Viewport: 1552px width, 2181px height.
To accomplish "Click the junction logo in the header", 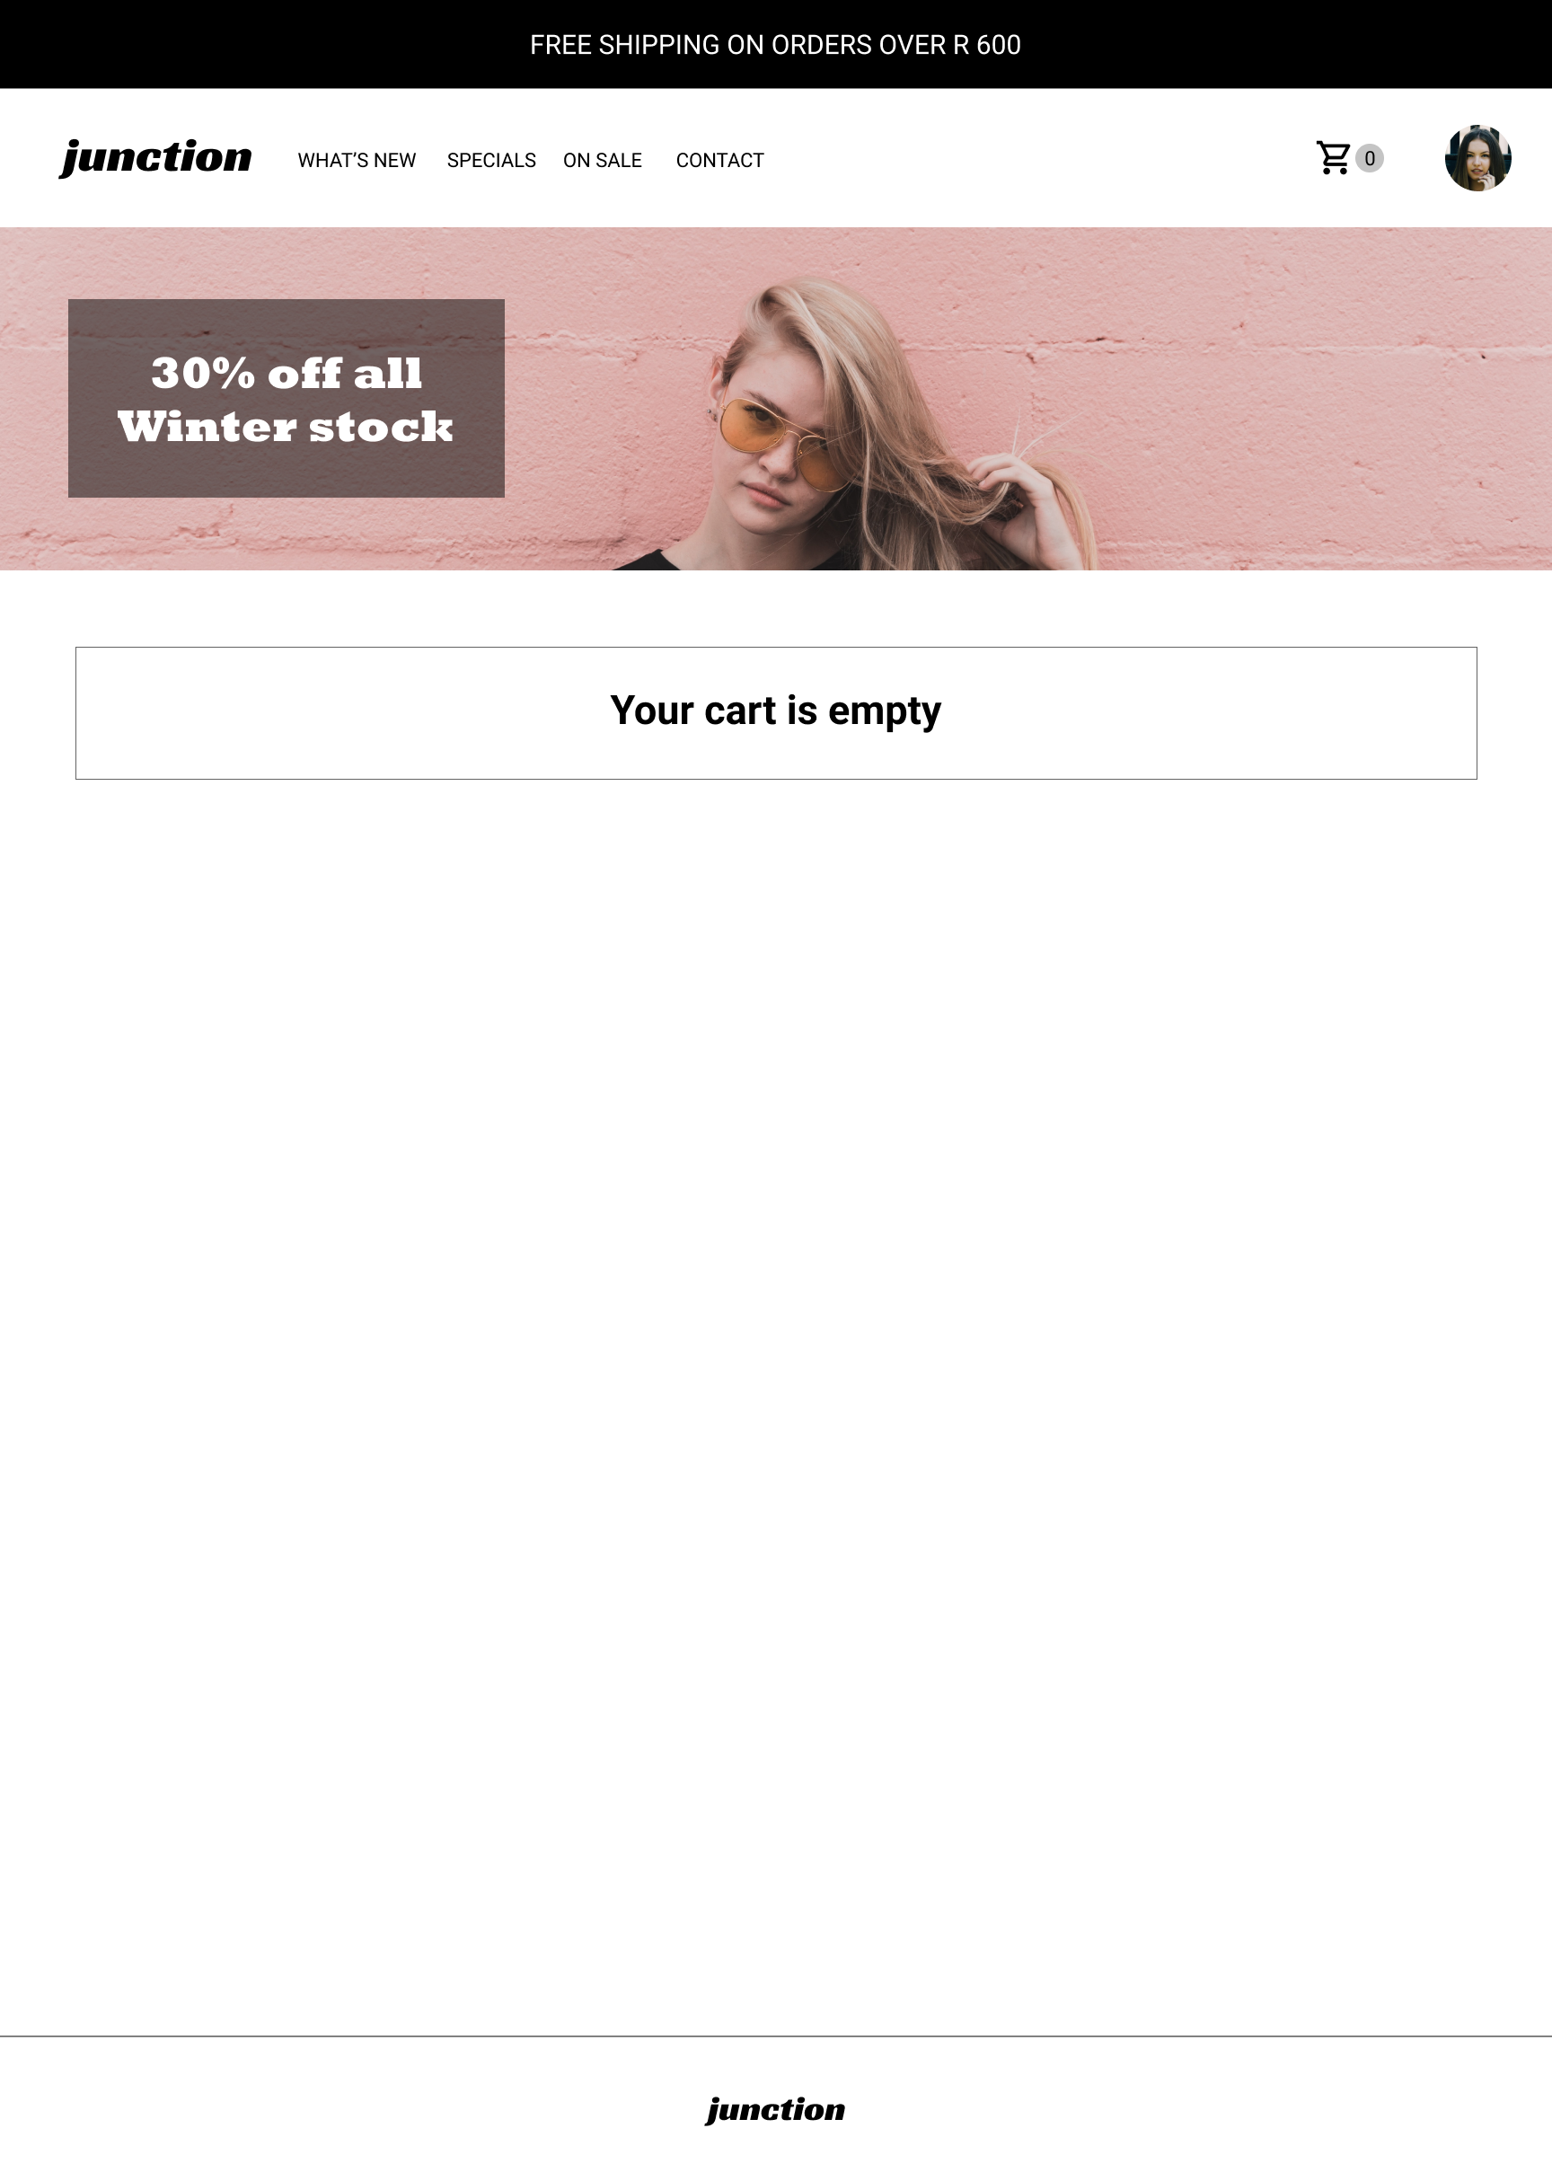I will click(x=155, y=158).
